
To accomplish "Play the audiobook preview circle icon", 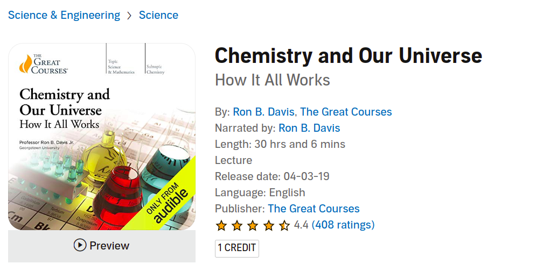I will click(x=80, y=246).
